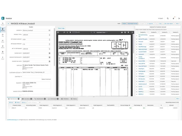Viewport: 182px width, 136px height.
Task: Click the Add button in Distributions
Action: [x=11, y=102]
